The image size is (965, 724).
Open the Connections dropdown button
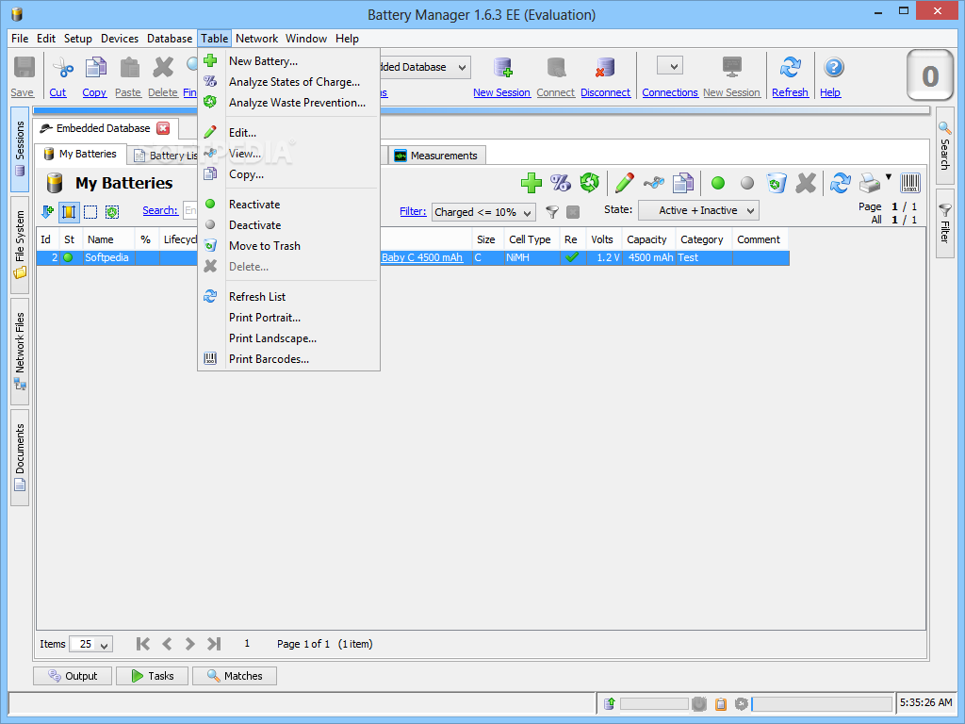click(x=670, y=65)
